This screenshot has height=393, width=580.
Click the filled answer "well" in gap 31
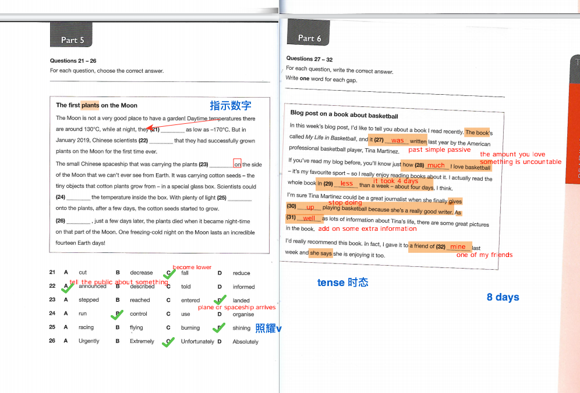[x=309, y=218]
